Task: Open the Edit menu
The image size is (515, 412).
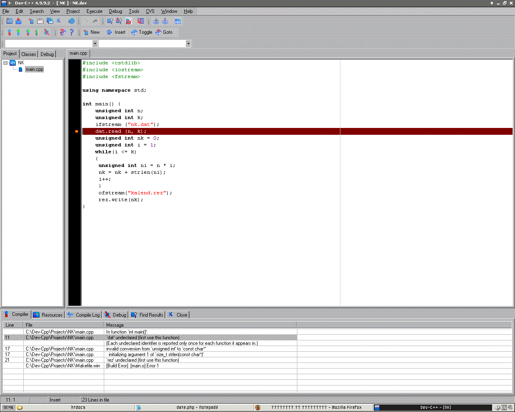Action: pos(19,11)
